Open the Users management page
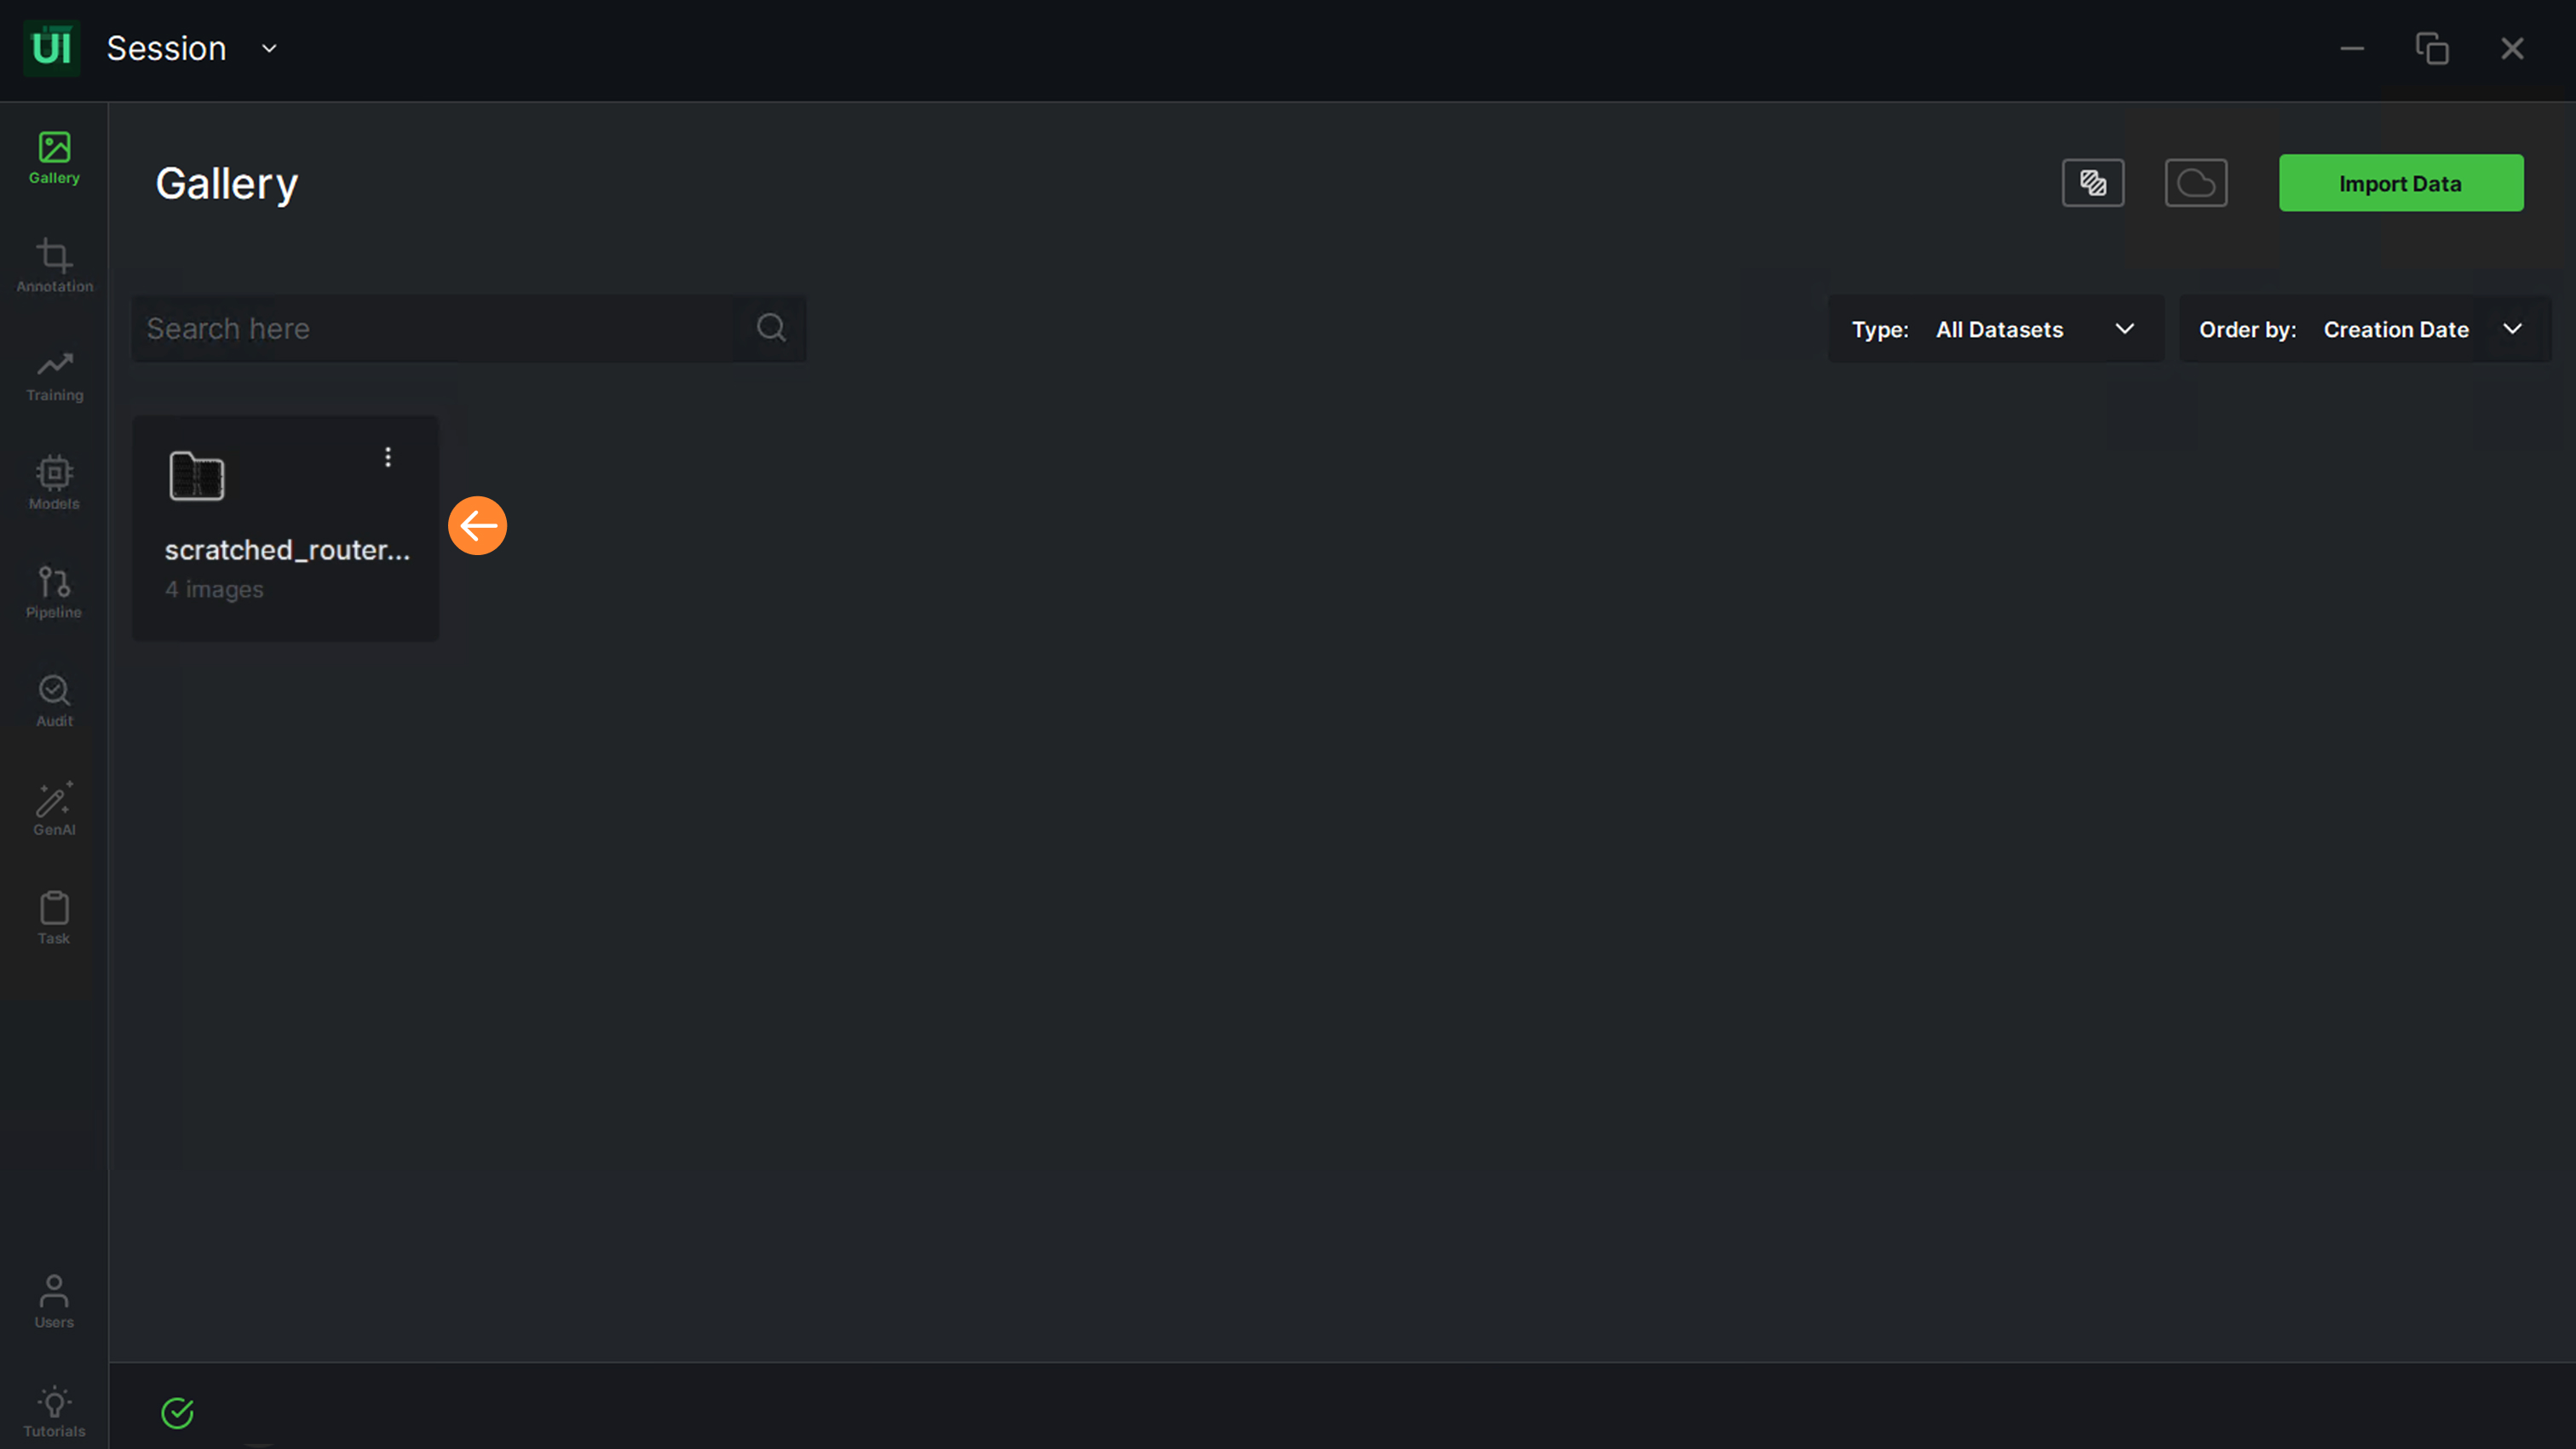Screen dimensions: 2576x1449 (54, 1301)
